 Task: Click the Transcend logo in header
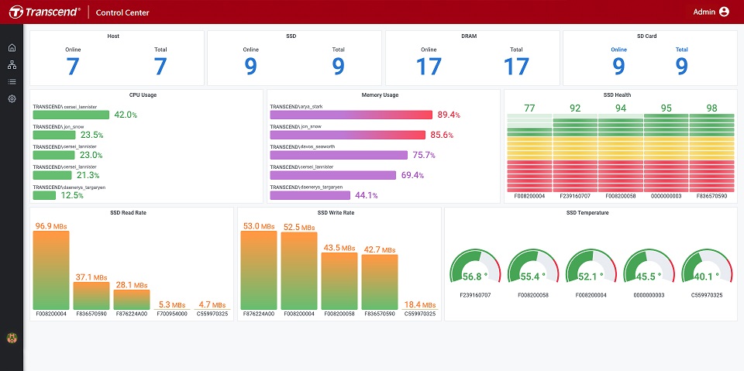(43, 12)
